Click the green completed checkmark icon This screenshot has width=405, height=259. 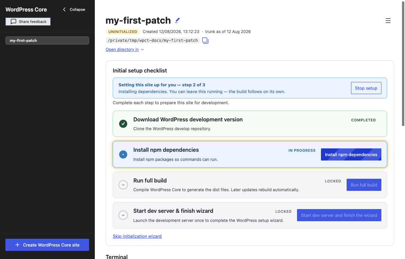123,124
